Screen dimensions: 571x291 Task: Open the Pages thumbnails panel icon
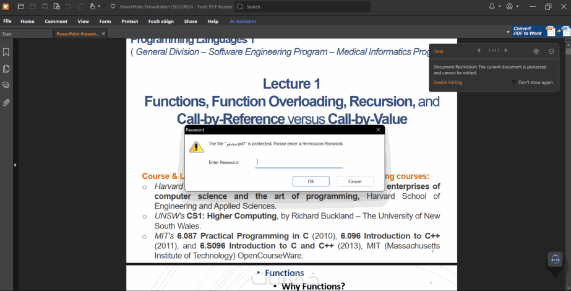point(6,69)
